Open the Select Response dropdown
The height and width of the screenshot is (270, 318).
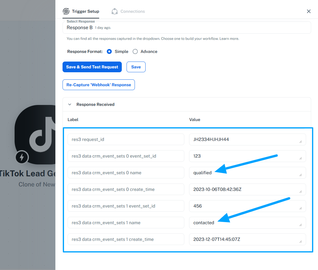187,28
